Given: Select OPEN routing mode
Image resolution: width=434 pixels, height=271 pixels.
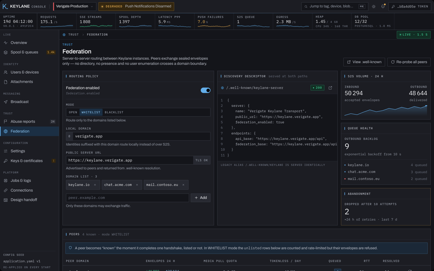Looking at the screenshot, I should (73, 112).
